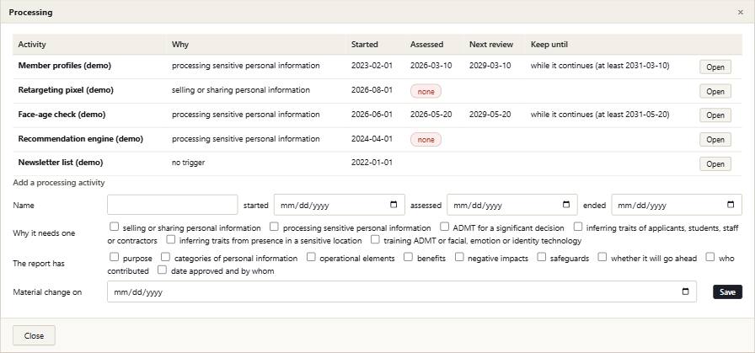This screenshot has height=353, width=755.
Task: Click the Close button at the bottom
Action: pyautogui.click(x=34, y=335)
